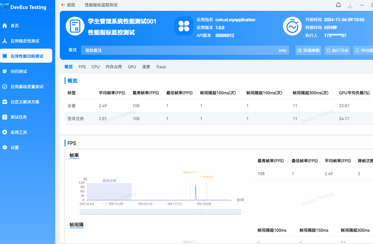Click the API version value 50000012
373x244 pixels.
coord(225,35)
